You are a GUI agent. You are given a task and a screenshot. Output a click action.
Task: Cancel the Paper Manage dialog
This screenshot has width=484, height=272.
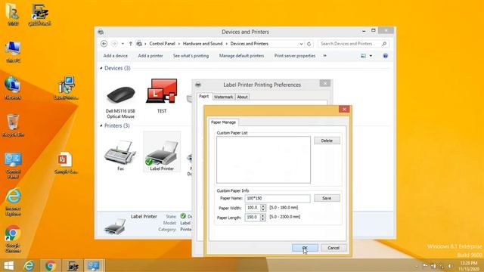click(x=334, y=248)
